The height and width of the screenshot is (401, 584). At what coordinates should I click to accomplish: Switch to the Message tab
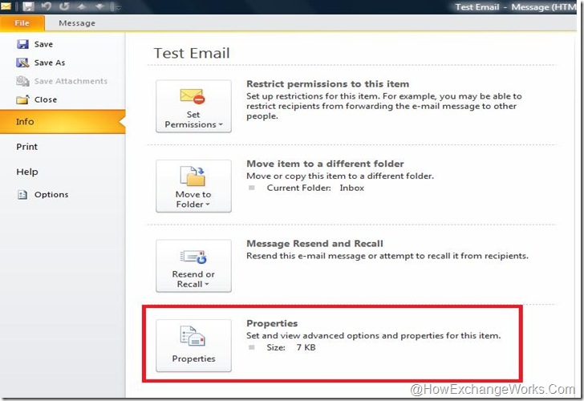(x=77, y=23)
